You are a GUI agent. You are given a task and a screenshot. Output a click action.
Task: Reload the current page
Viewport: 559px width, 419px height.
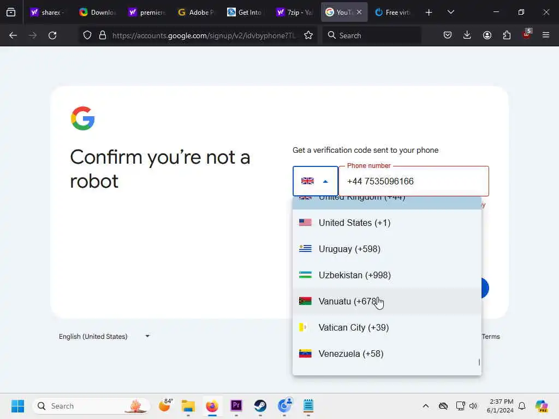(x=52, y=35)
